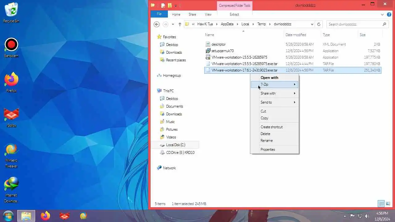Open Homegroup in navigation pane
Viewport: 395px width, 222px height.
tap(169, 76)
